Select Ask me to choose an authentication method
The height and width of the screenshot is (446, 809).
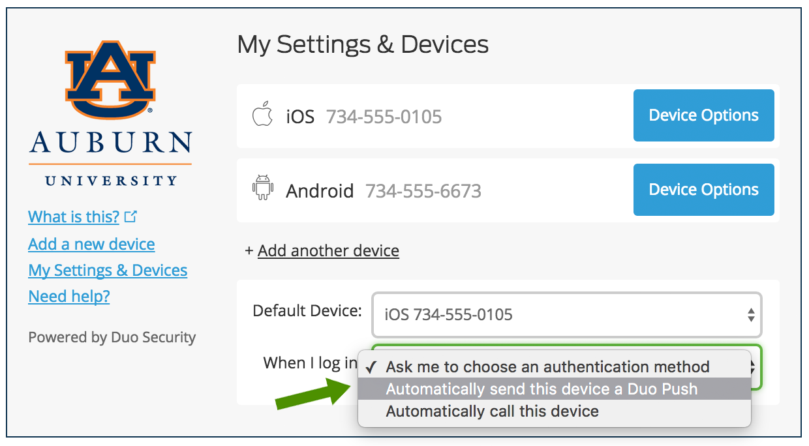click(547, 367)
